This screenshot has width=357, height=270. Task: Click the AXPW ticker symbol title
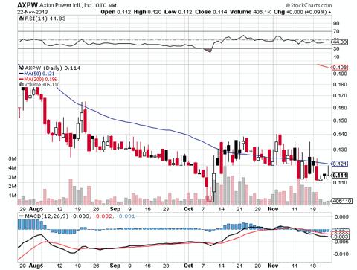[x=28, y=5]
